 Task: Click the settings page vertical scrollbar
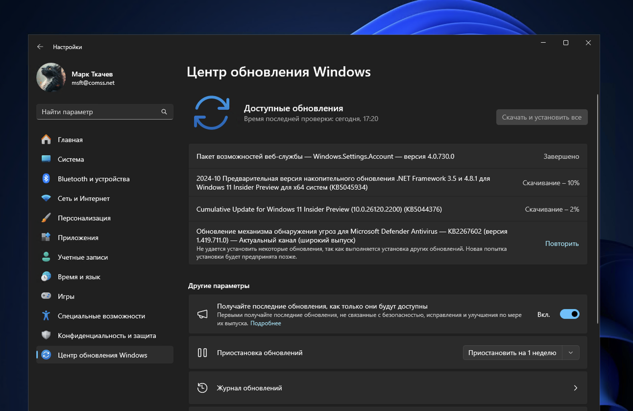click(598, 209)
